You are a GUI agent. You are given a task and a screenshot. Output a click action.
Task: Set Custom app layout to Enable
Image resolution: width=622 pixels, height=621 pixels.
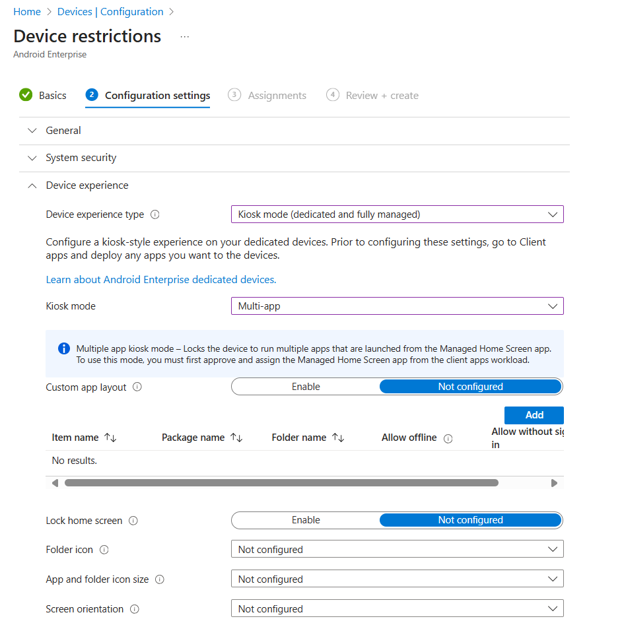[306, 387]
